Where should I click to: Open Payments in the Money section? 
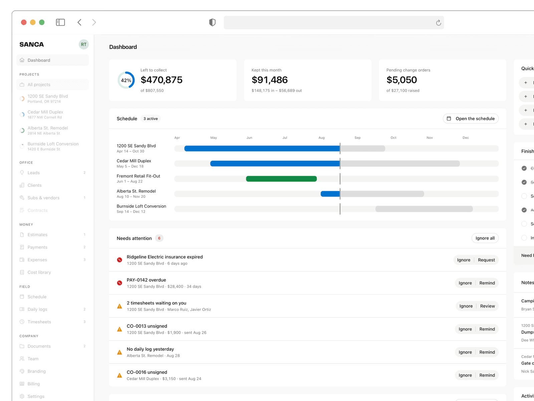(x=52, y=247)
